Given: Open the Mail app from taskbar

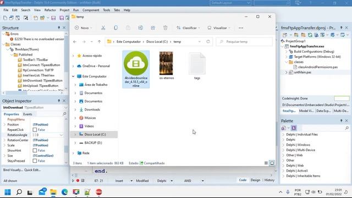Looking at the screenshot, I should tap(42, 192).
